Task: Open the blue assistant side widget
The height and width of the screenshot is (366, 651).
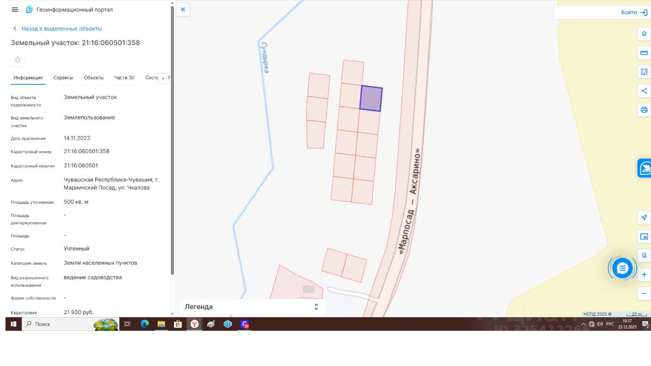Action: pos(644,168)
